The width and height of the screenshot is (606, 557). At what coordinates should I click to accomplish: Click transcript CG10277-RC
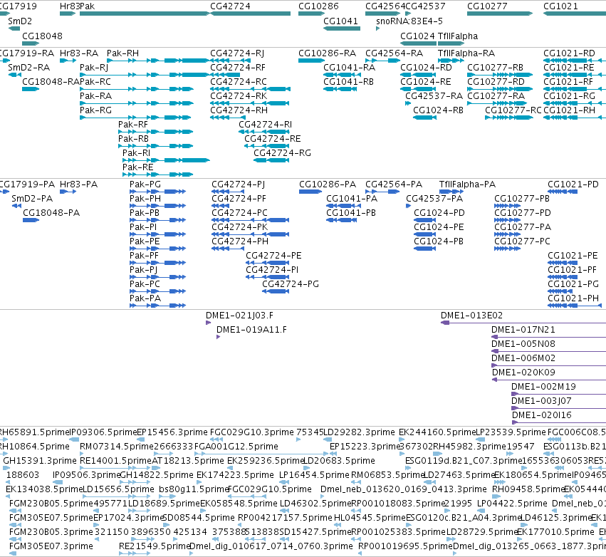click(513, 110)
